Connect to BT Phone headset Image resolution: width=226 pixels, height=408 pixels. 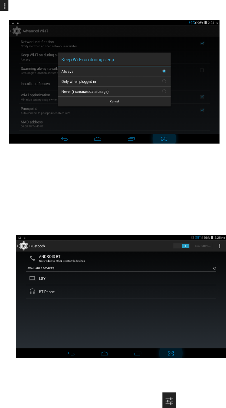click(x=121, y=292)
